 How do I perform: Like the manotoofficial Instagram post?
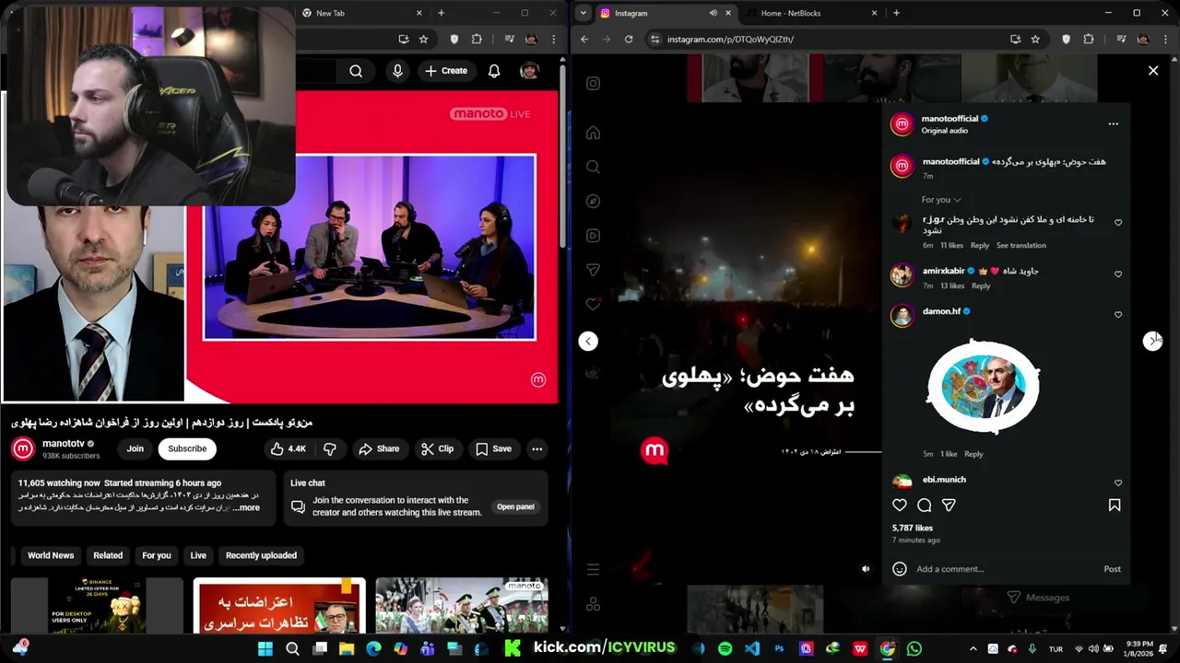(x=900, y=505)
